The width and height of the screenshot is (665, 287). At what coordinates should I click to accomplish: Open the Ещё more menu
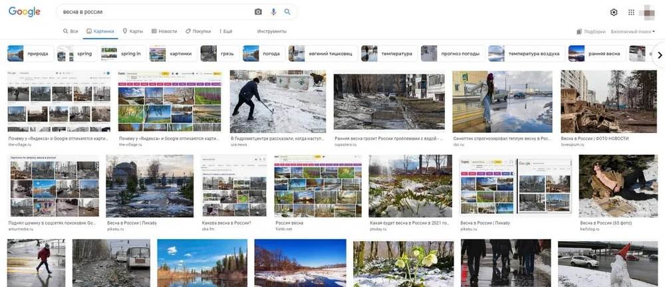tap(224, 31)
